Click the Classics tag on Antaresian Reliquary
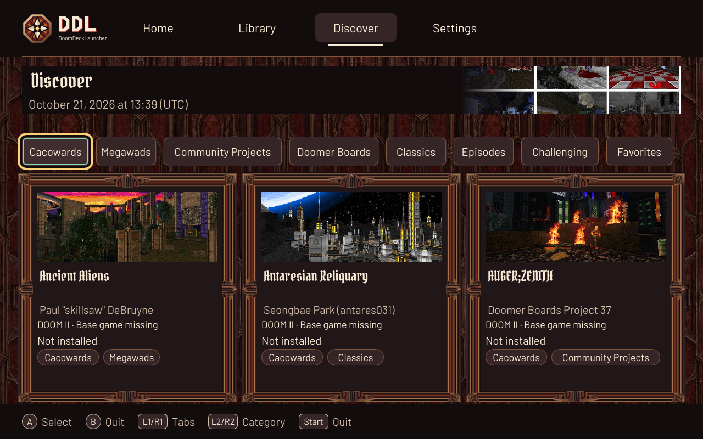The image size is (703, 439). [x=355, y=358]
